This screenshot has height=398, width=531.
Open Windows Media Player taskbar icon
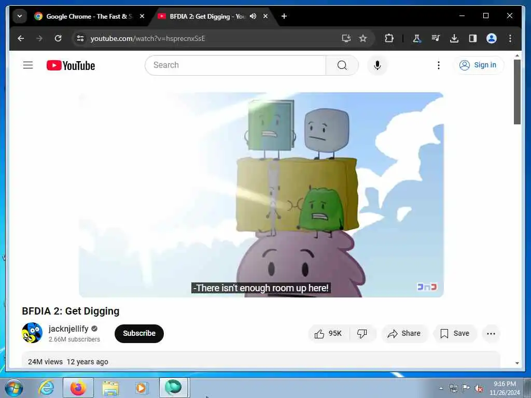[141, 388]
